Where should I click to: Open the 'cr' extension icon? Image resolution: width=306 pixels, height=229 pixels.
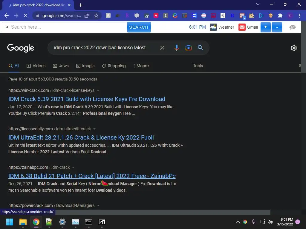tap(146, 16)
